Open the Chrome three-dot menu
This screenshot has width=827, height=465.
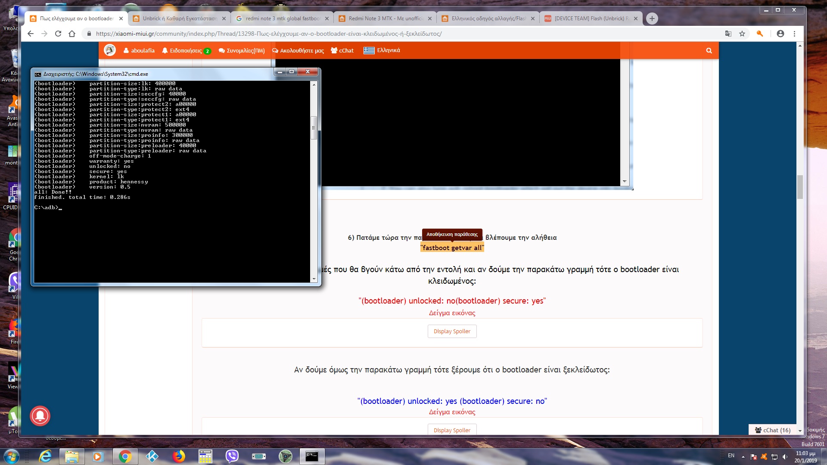click(x=794, y=34)
